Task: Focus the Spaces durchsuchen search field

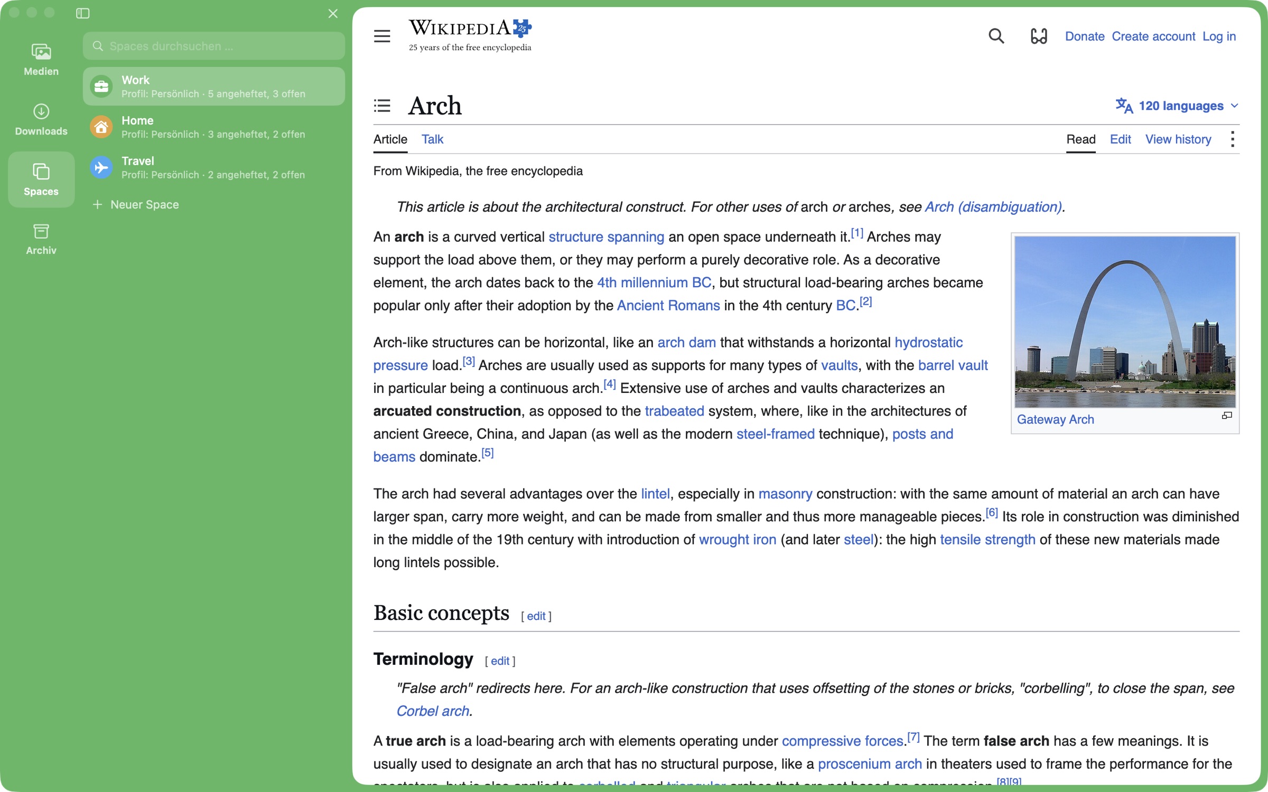Action: click(214, 46)
